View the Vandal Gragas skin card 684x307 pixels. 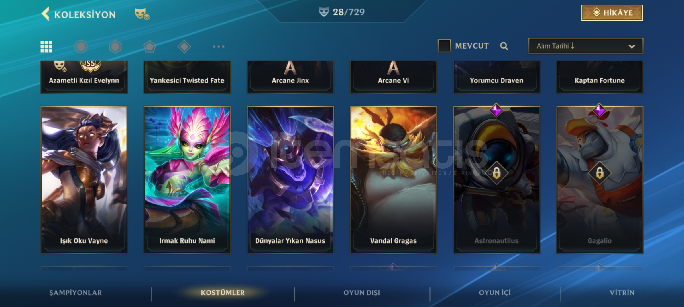pyautogui.click(x=394, y=180)
